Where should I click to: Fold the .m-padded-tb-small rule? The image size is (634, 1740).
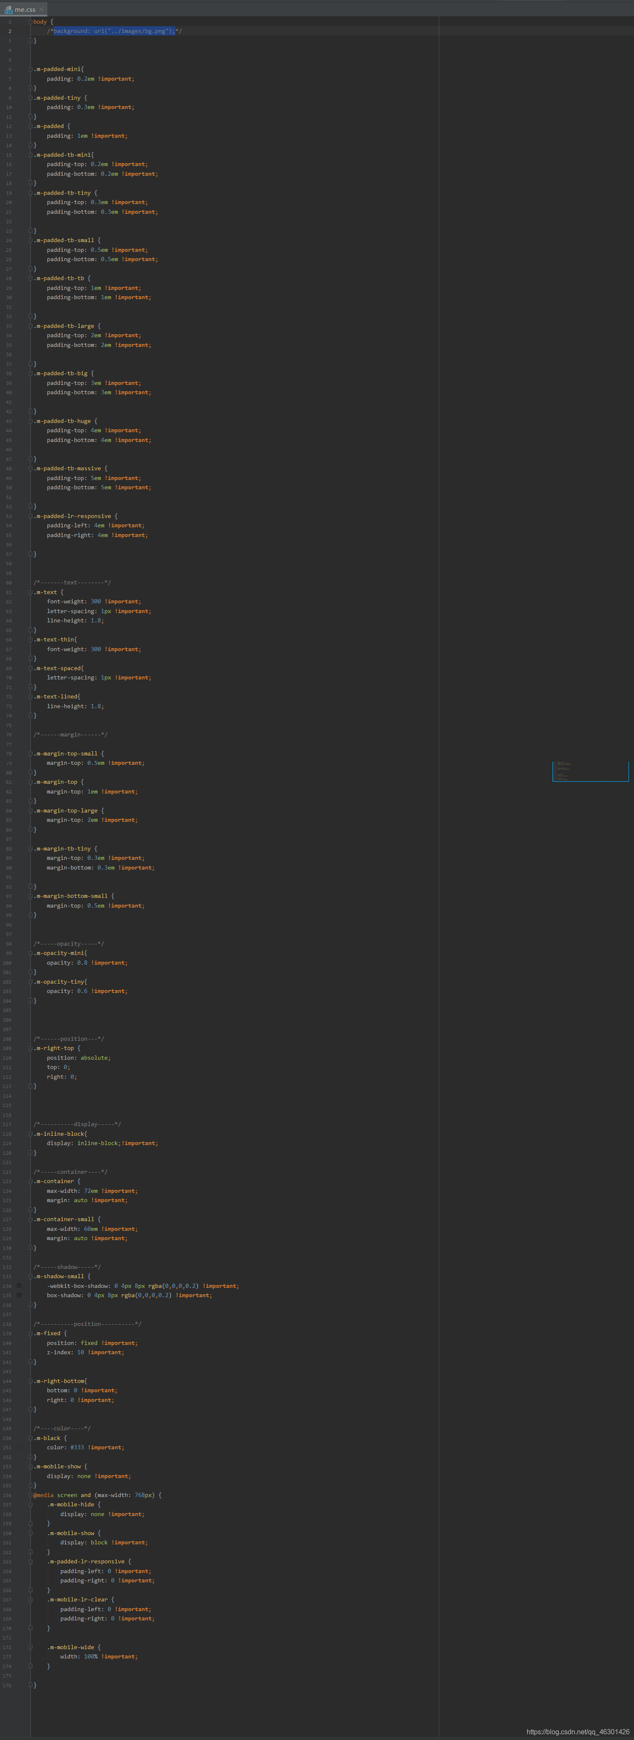[x=30, y=240]
